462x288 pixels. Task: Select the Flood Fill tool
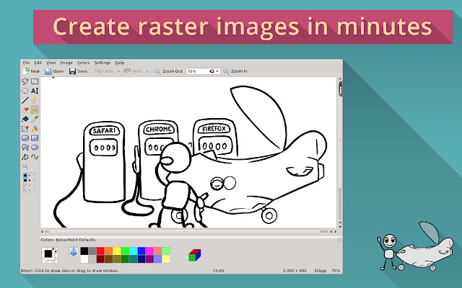(x=25, y=119)
